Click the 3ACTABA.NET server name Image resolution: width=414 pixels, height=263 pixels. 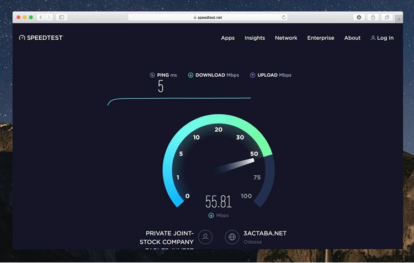pos(265,233)
